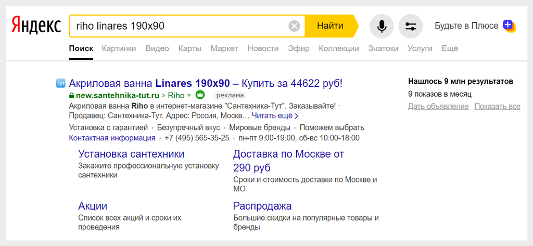Open the Карты tab

click(x=189, y=48)
